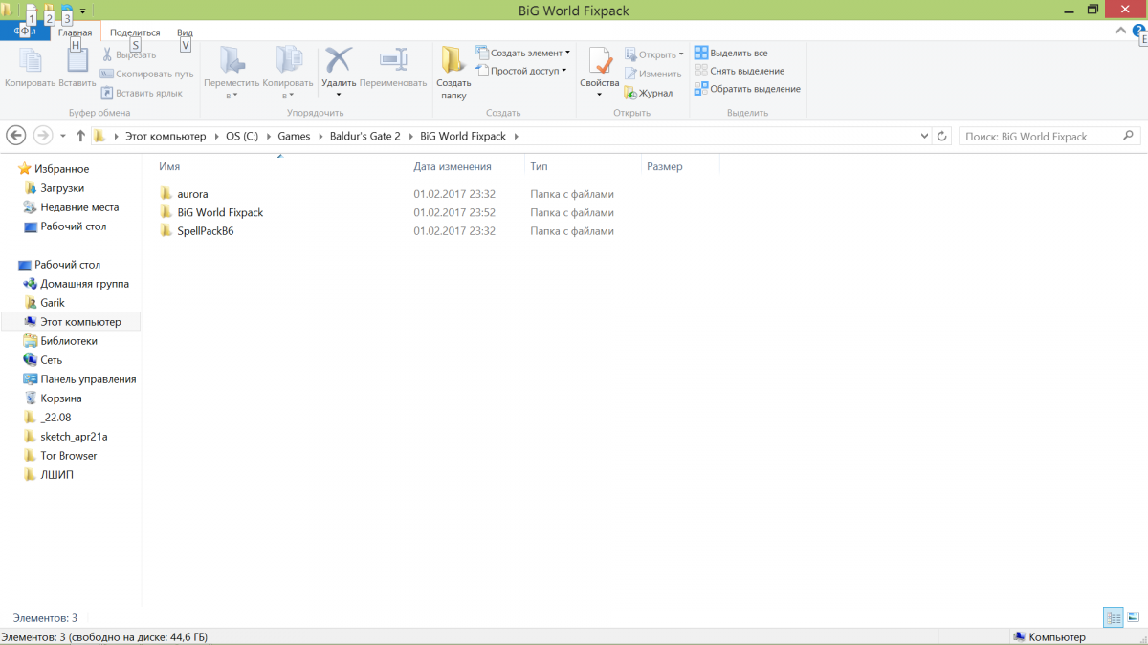Click Выделить все
This screenshot has width=1148, height=645.
(731, 53)
